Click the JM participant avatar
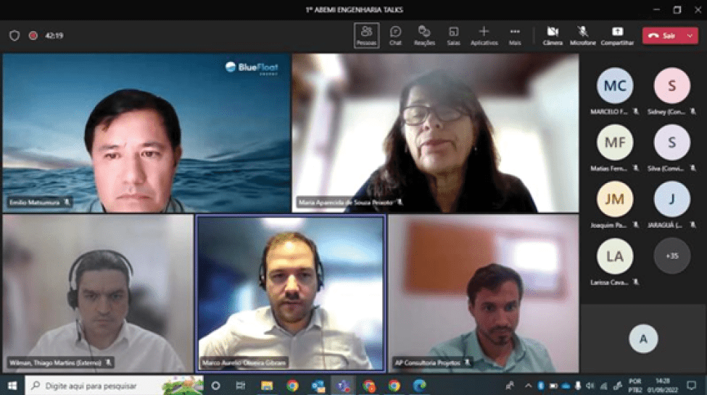 614,199
